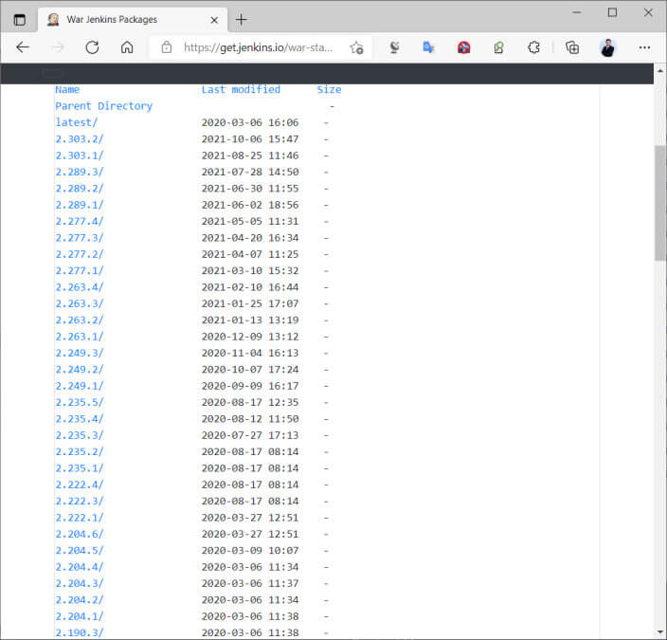Open the browser home page
Viewport: 667px width, 640px height.
[x=127, y=47]
